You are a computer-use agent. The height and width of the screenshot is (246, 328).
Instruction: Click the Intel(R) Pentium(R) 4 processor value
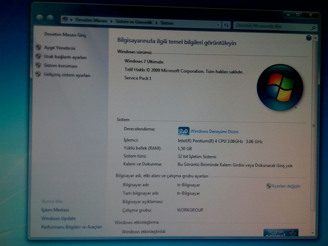point(220,141)
